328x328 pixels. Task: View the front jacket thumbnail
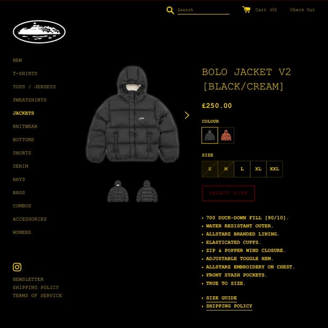point(118,191)
